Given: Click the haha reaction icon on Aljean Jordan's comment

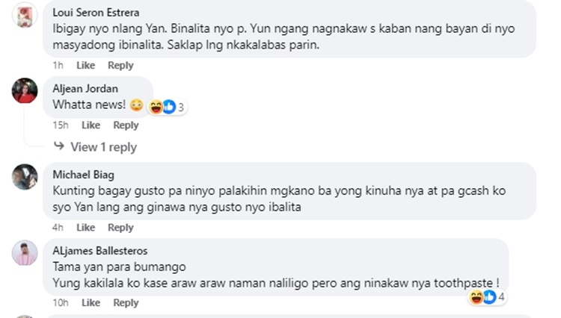Looking at the screenshot, I should pos(156,107).
